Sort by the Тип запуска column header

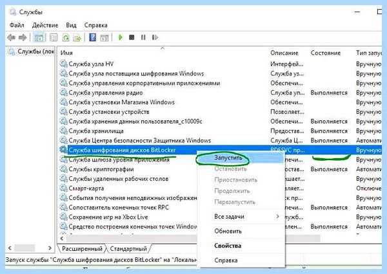click(368, 53)
